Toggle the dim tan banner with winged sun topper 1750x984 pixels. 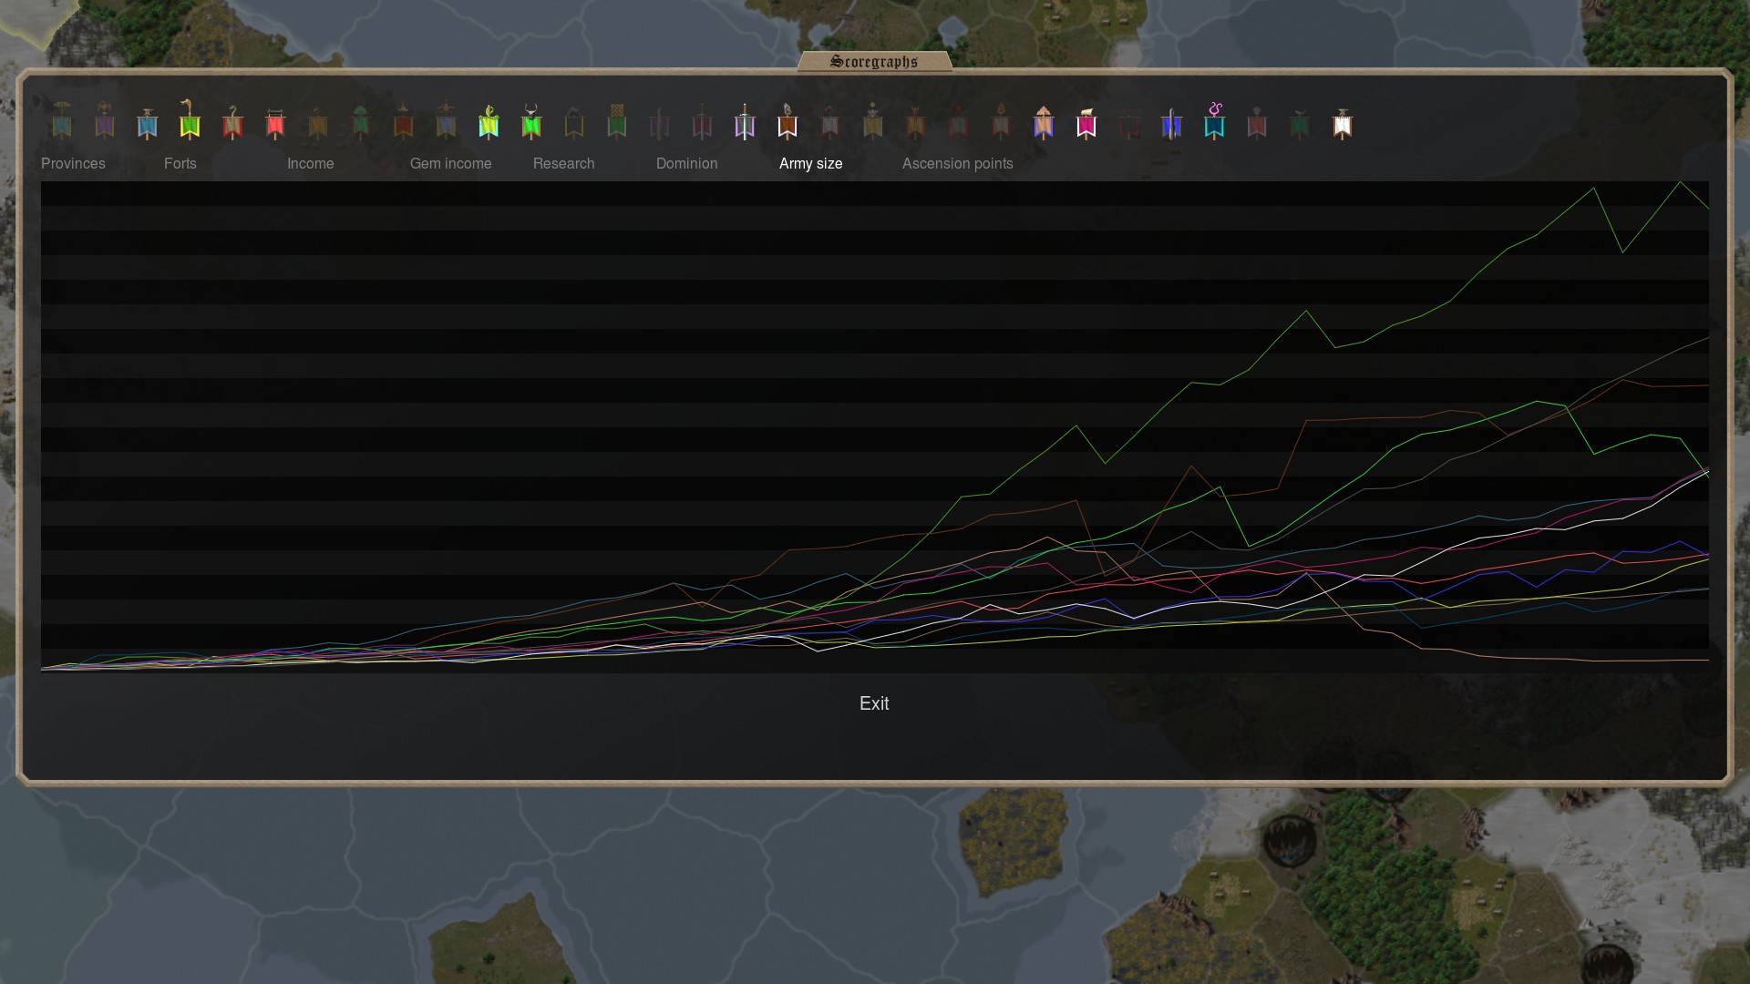point(873,120)
